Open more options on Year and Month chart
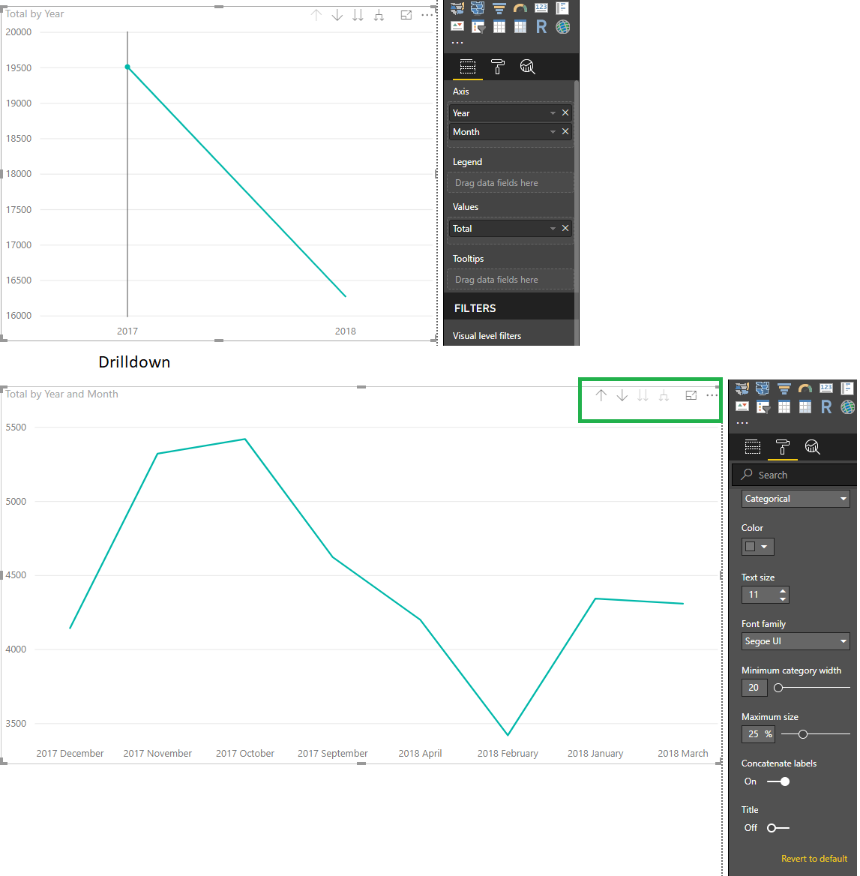Screen dimensions: 860x876 click(712, 395)
